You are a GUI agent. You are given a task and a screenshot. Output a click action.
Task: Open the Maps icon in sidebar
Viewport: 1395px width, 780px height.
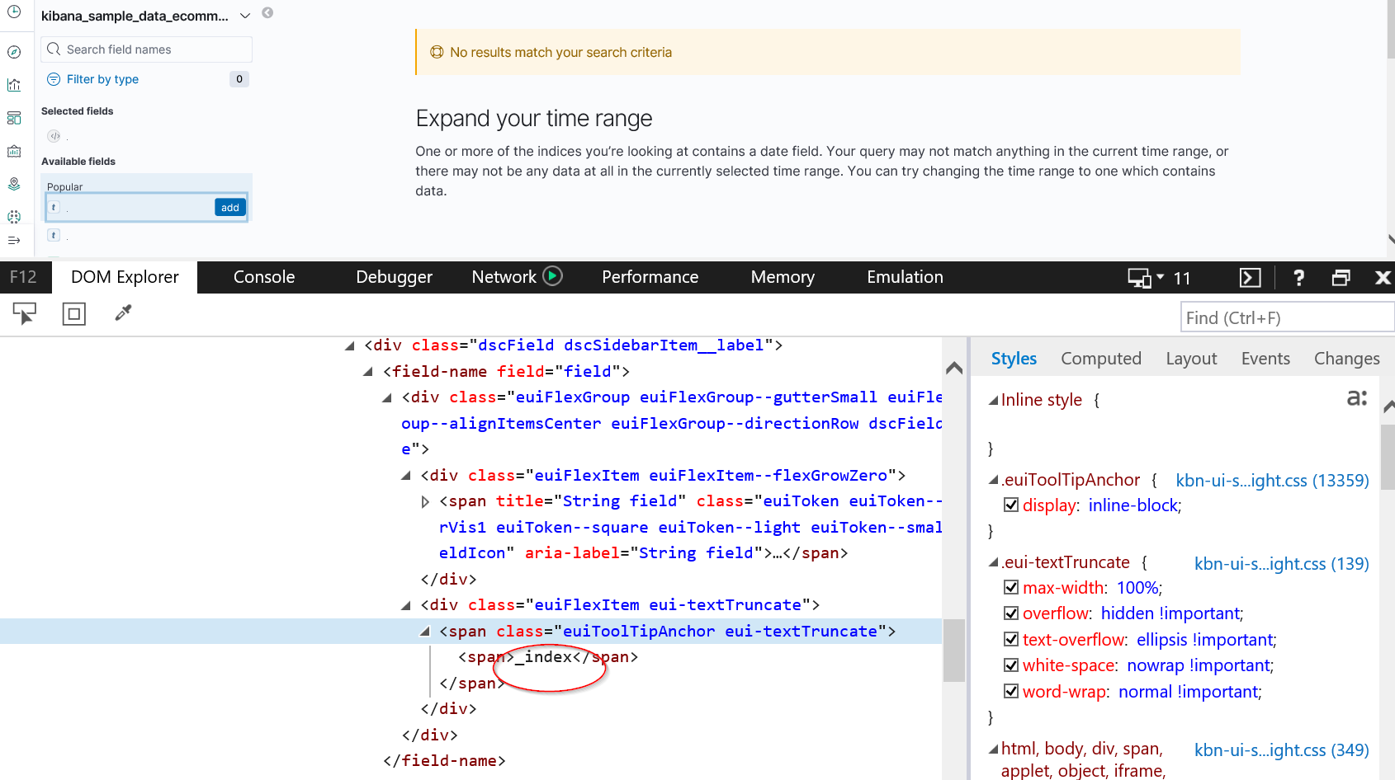pos(13,184)
